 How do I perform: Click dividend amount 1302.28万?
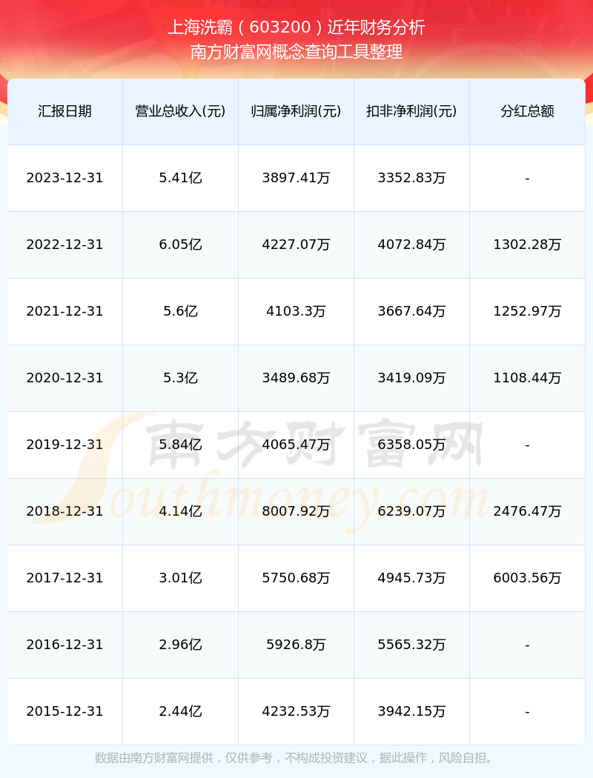click(528, 245)
